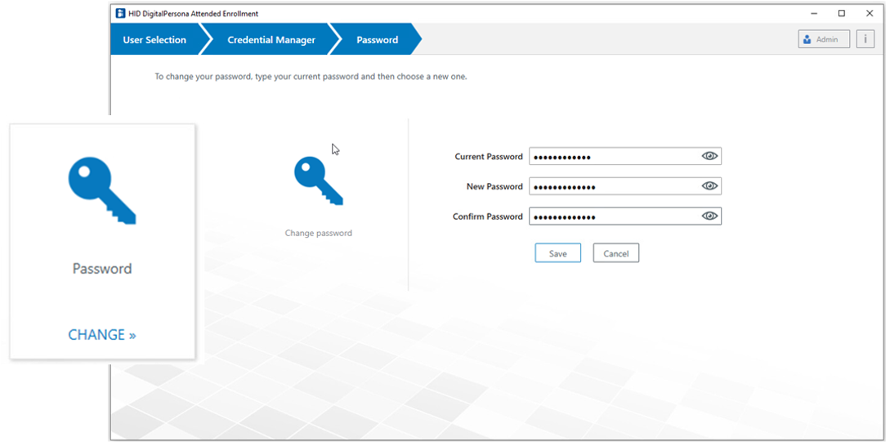Select the Password breadcrumb step
The height and width of the screenshot is (446, 890).
pyautogui.click(x=377, y=39)
